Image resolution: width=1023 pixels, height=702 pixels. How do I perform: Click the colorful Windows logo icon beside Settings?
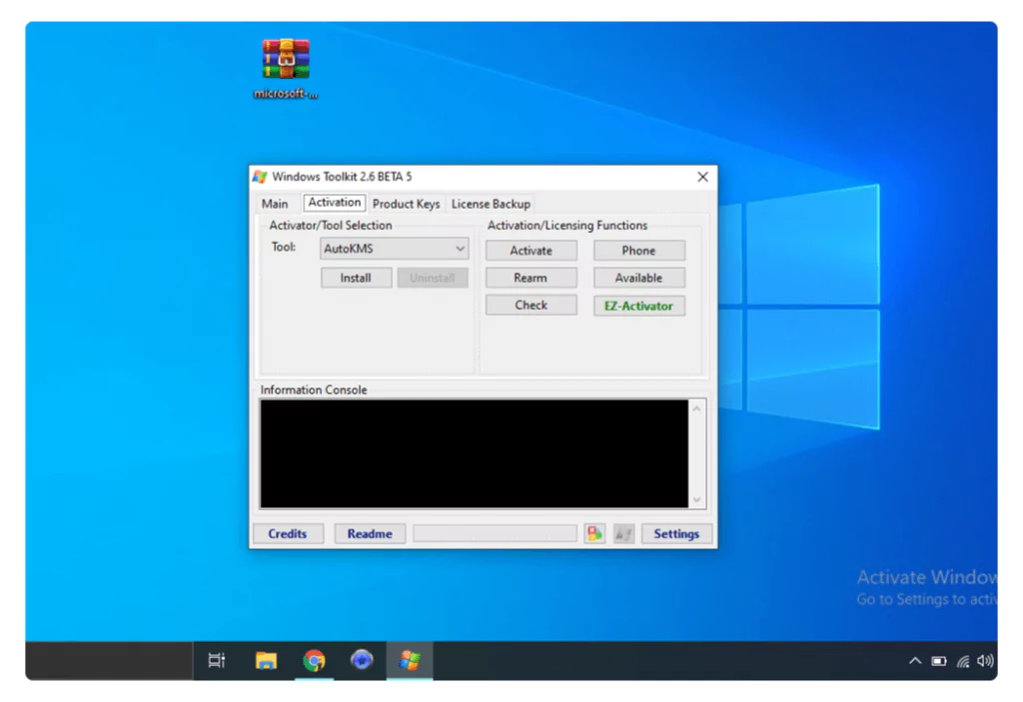593,533
